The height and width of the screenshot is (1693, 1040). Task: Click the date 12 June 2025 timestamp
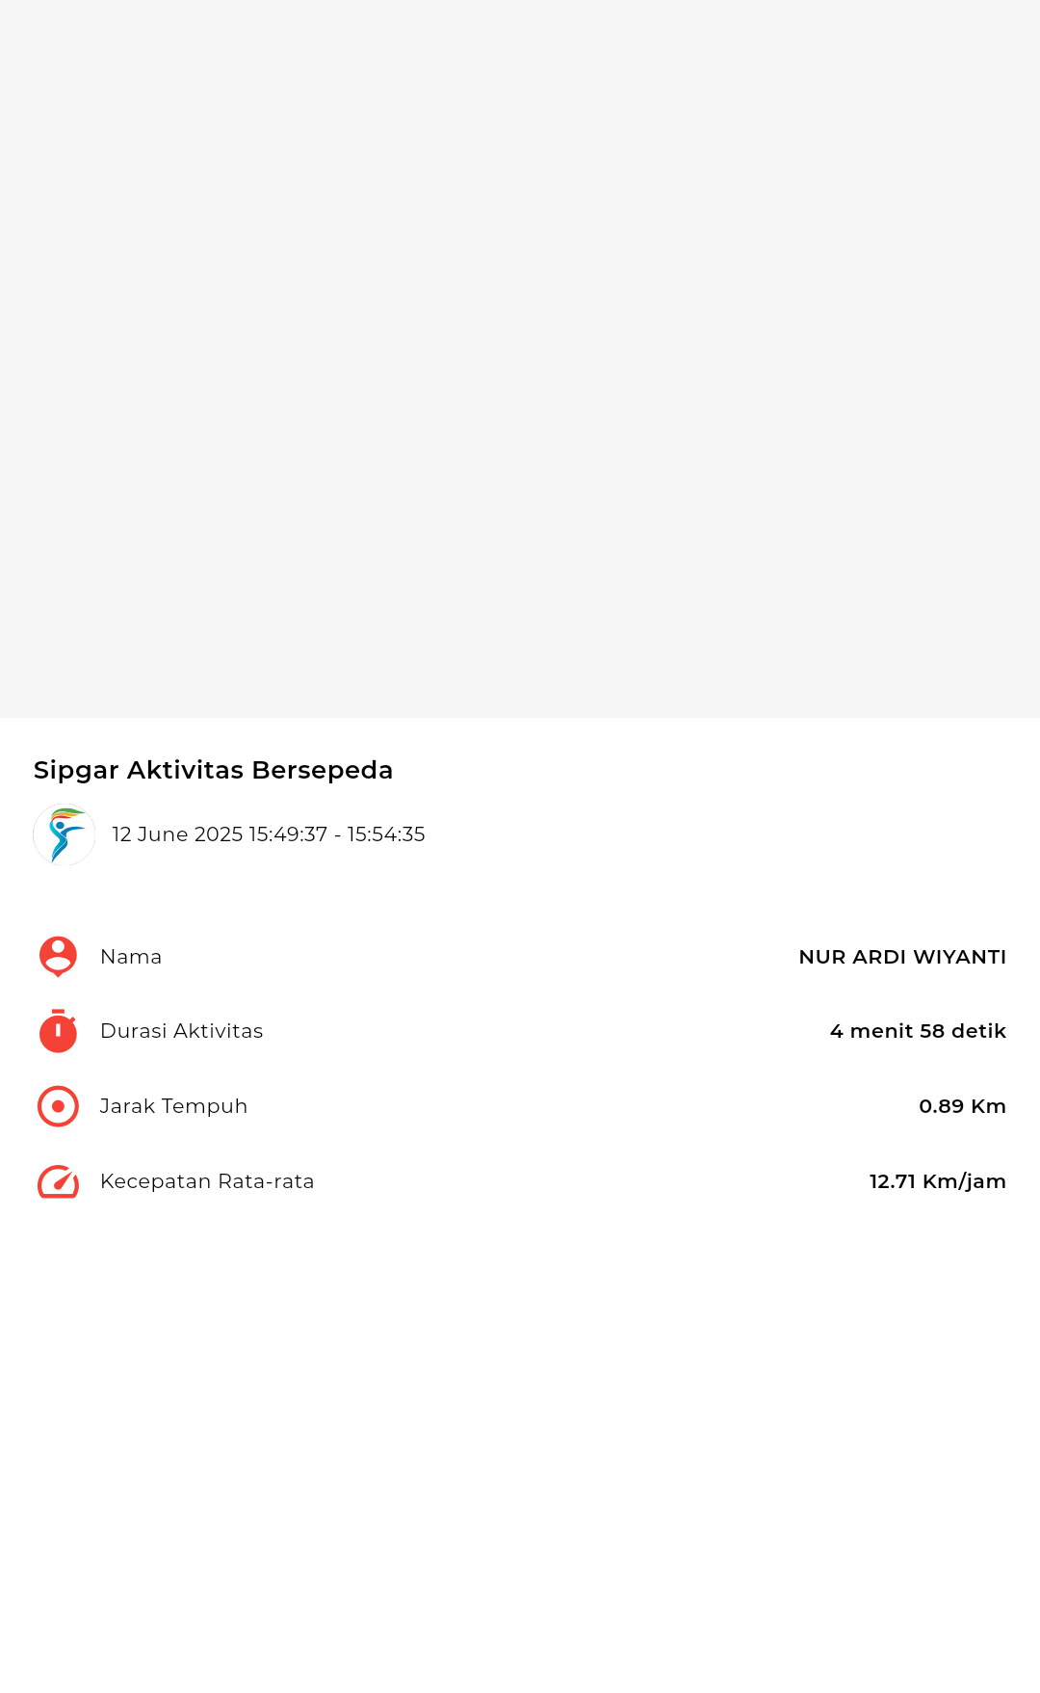click(269, 834)
